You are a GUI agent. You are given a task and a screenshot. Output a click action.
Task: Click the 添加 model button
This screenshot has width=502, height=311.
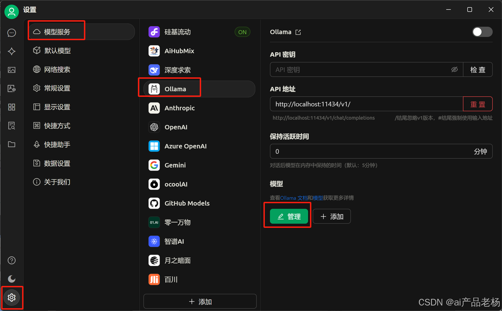click(332, 216)
